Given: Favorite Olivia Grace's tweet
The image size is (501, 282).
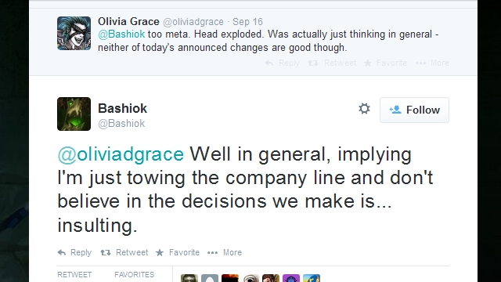Looking at the screenshot, I should tap(386, 63).
